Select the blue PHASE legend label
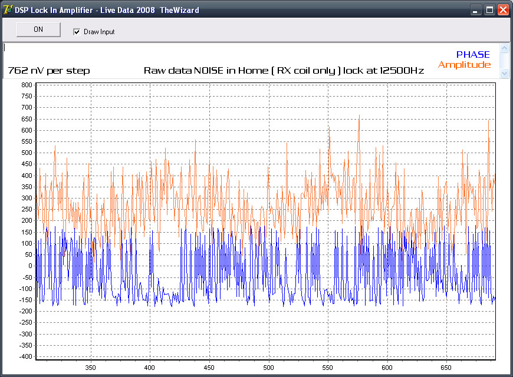Image resolution: width=513 pixels, height=377 pixels. [472, 55]
